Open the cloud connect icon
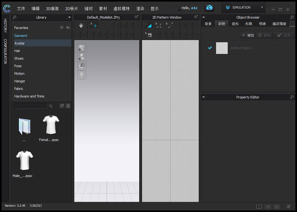297x212 pixels. click(209, 8)
